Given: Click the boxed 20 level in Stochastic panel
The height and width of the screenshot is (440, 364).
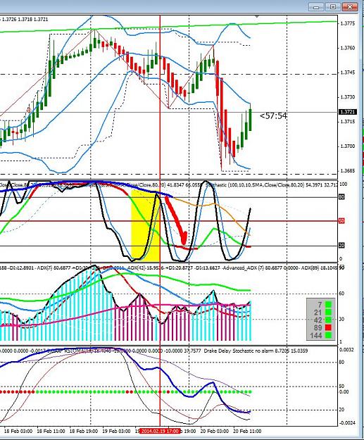Looking at the screenshot, I should click(341, 246).
